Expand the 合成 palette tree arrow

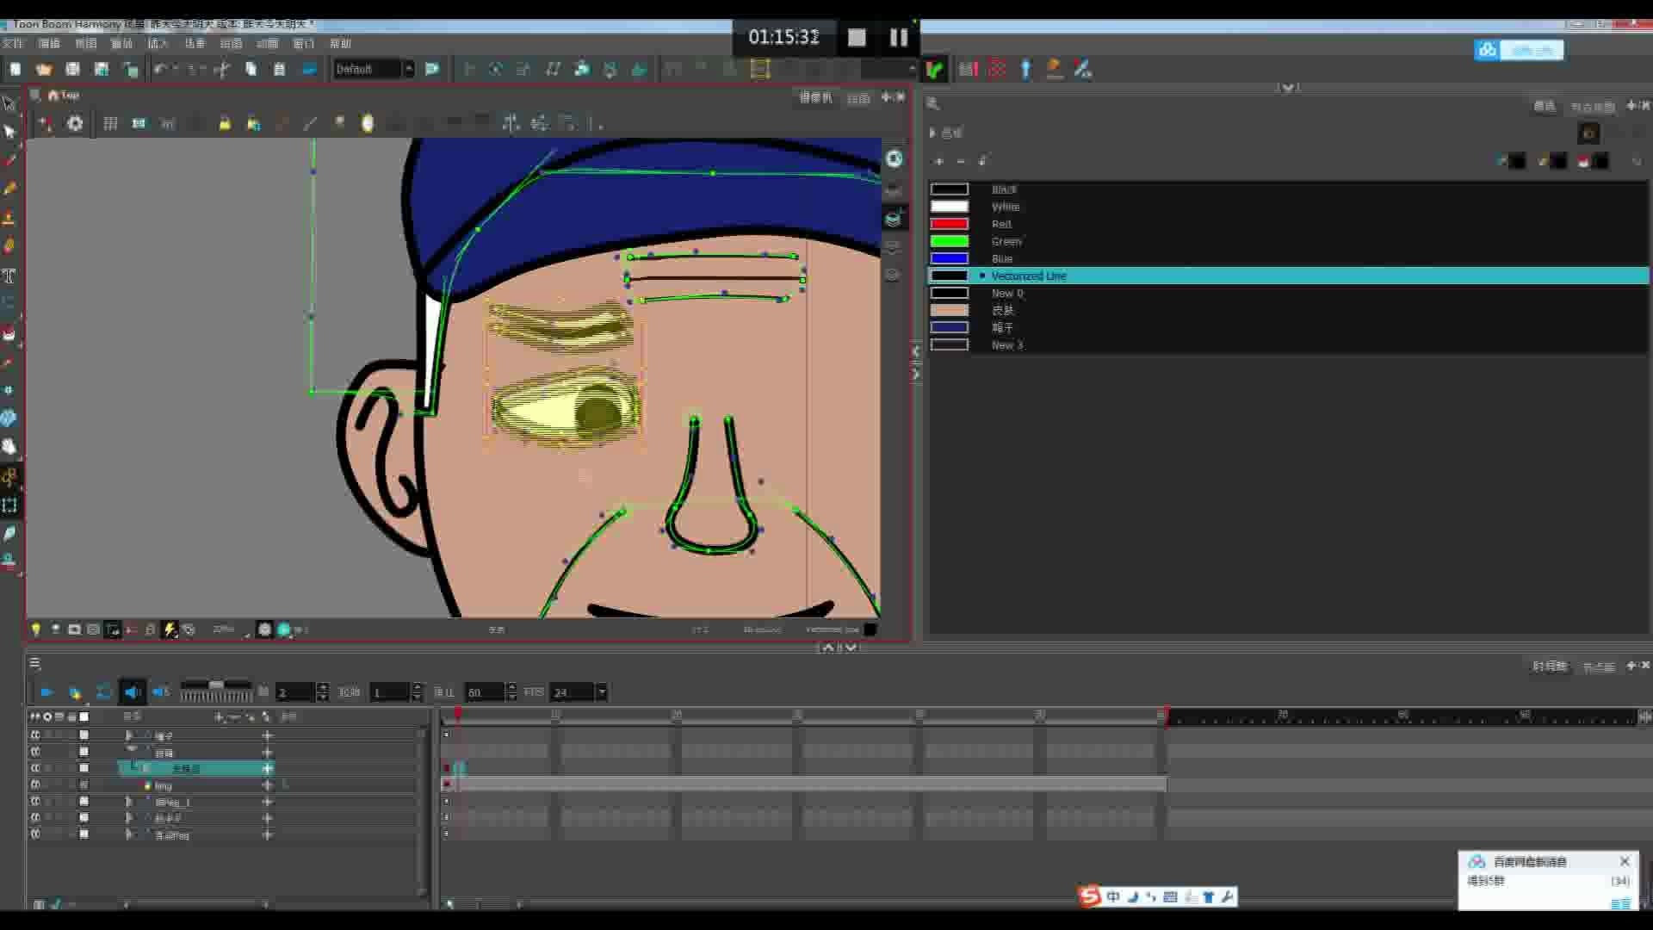932,133
